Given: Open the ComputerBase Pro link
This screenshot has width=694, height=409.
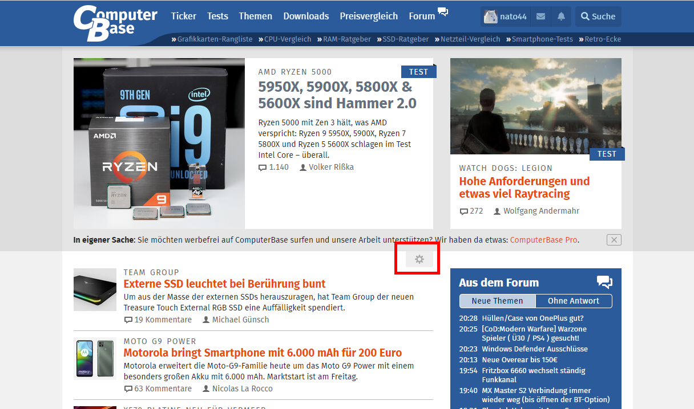Looking at the screenshot, I should (x=543, y=240).
